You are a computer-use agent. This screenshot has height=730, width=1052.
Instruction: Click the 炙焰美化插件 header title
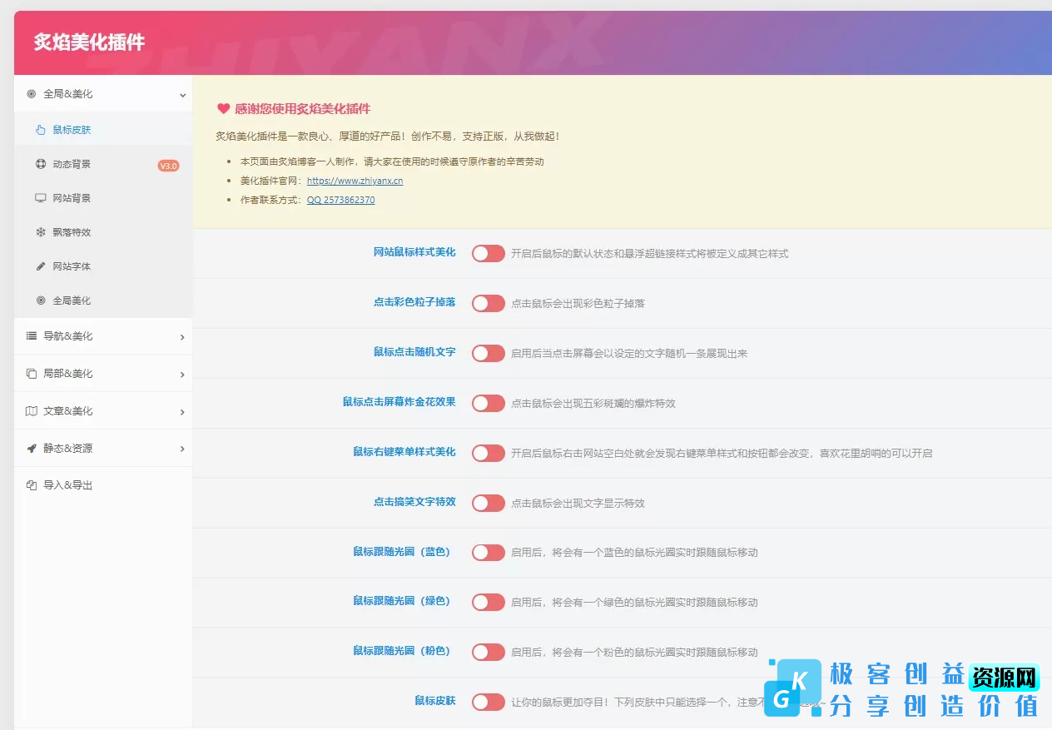tap(89, 42)
